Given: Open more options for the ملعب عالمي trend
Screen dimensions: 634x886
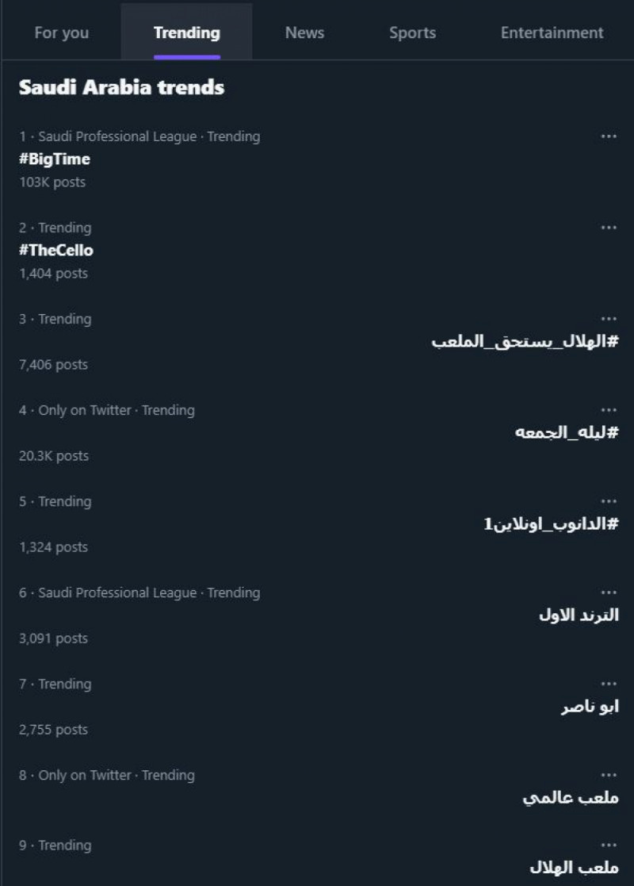Looking at the screenshot, I should click(609, 774).
